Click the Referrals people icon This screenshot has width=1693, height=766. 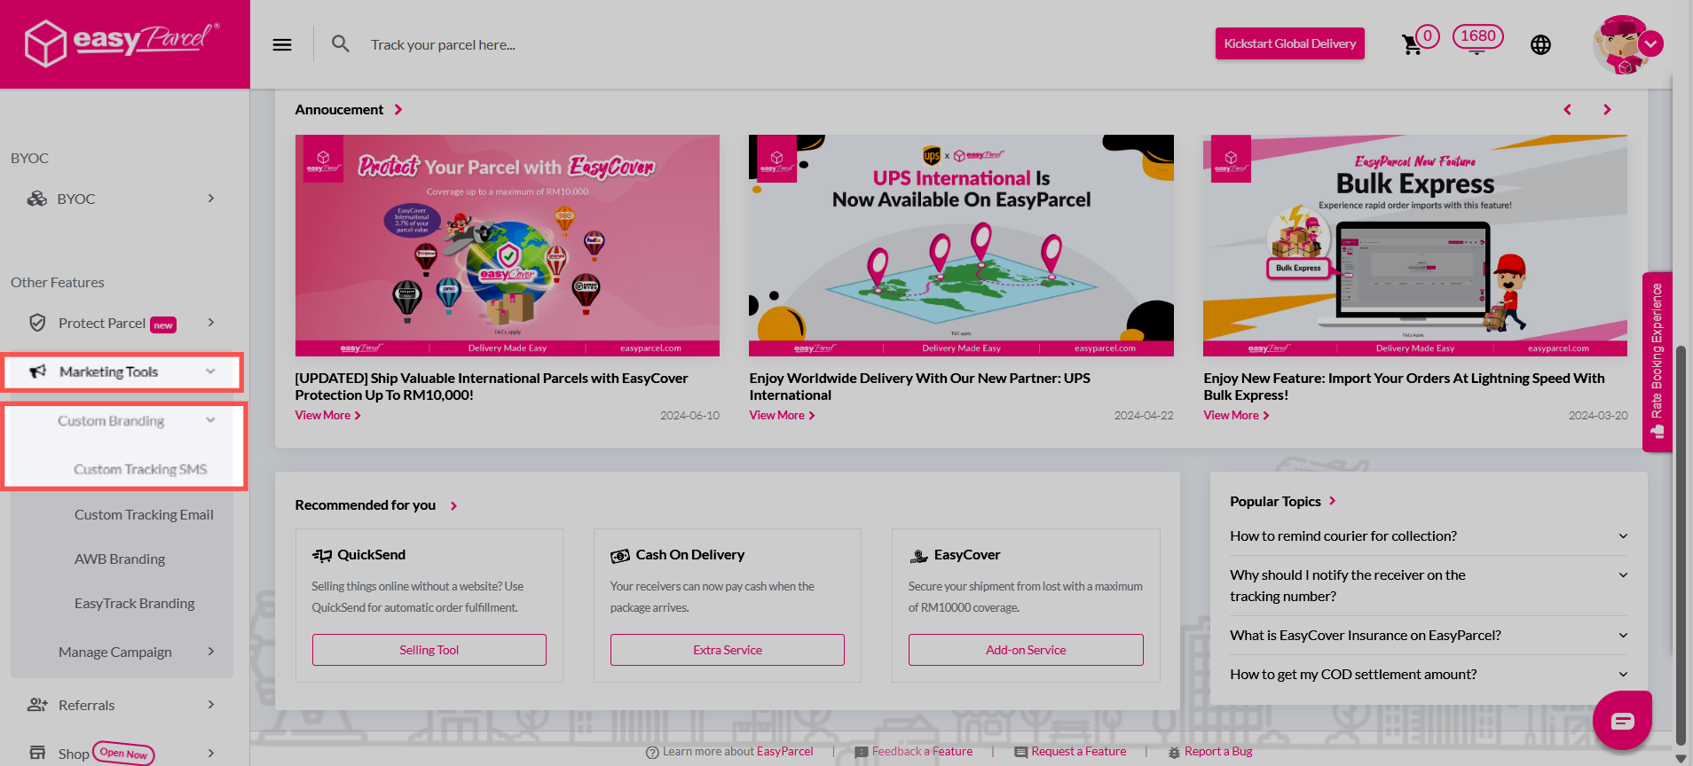pyautogui.click(x=37, y=705)
